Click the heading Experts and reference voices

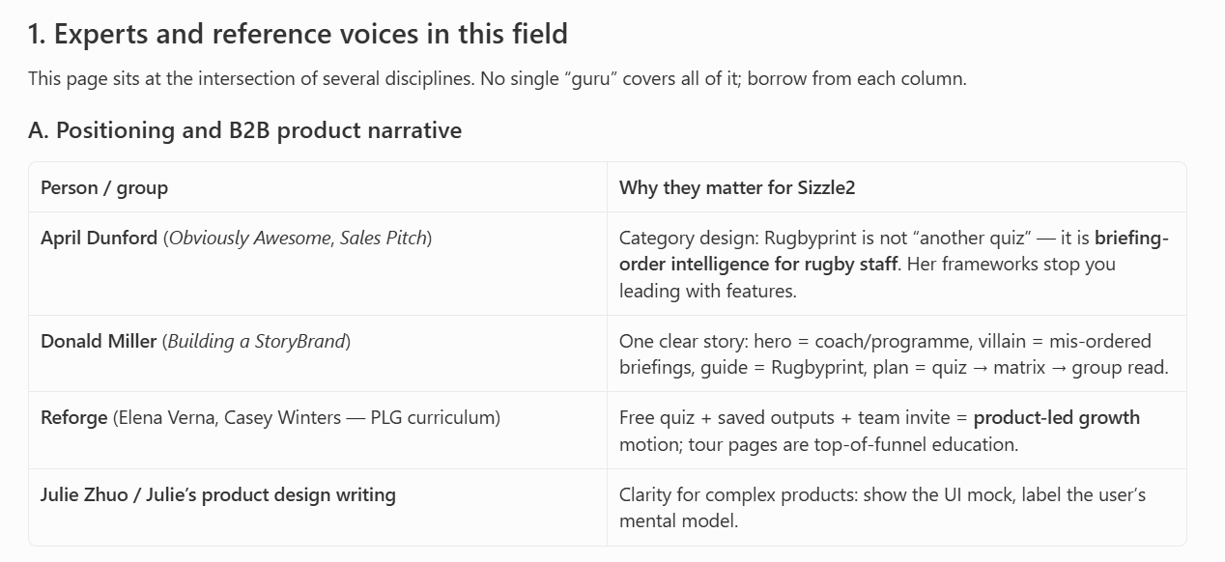point(298,35)
